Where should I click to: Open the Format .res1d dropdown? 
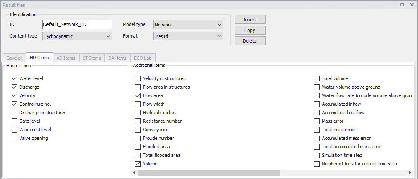(188, 36)
